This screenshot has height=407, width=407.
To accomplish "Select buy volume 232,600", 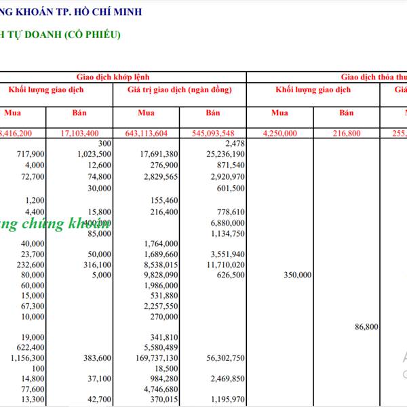I will click(x=31, y=265).
